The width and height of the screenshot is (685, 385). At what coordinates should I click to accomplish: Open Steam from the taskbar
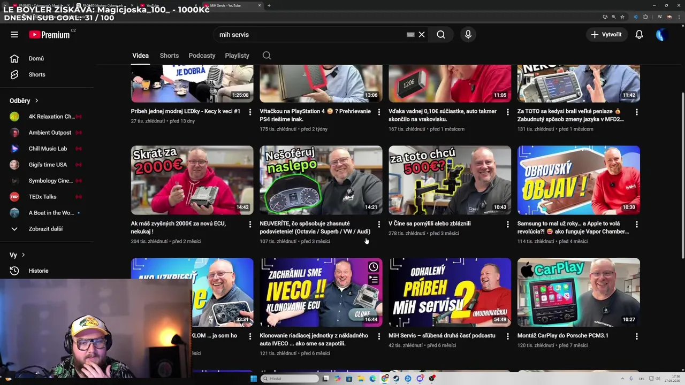[x=397, y=379]
